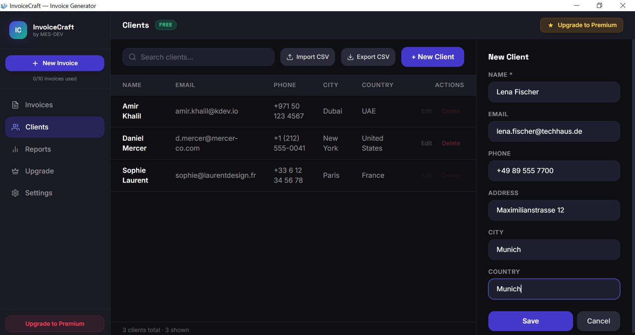Open the Upgrade page from sidebar
Image resolution: width=635 pixels, height=335 pixels.
click(55, 171)
